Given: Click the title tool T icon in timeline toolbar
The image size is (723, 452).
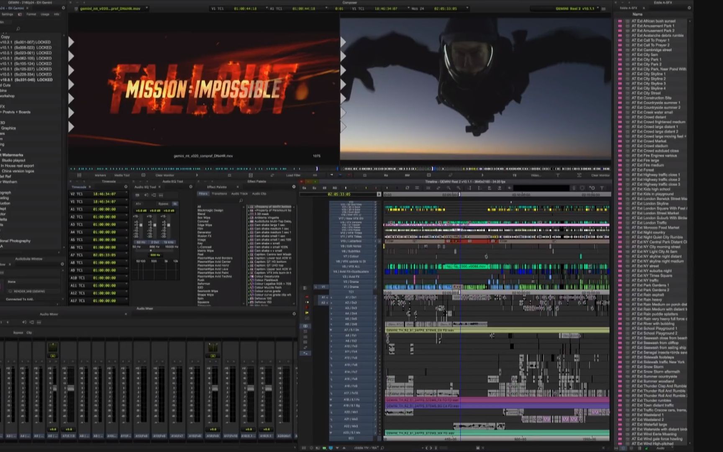Looking at the screenshot, I should pos(602,188).
